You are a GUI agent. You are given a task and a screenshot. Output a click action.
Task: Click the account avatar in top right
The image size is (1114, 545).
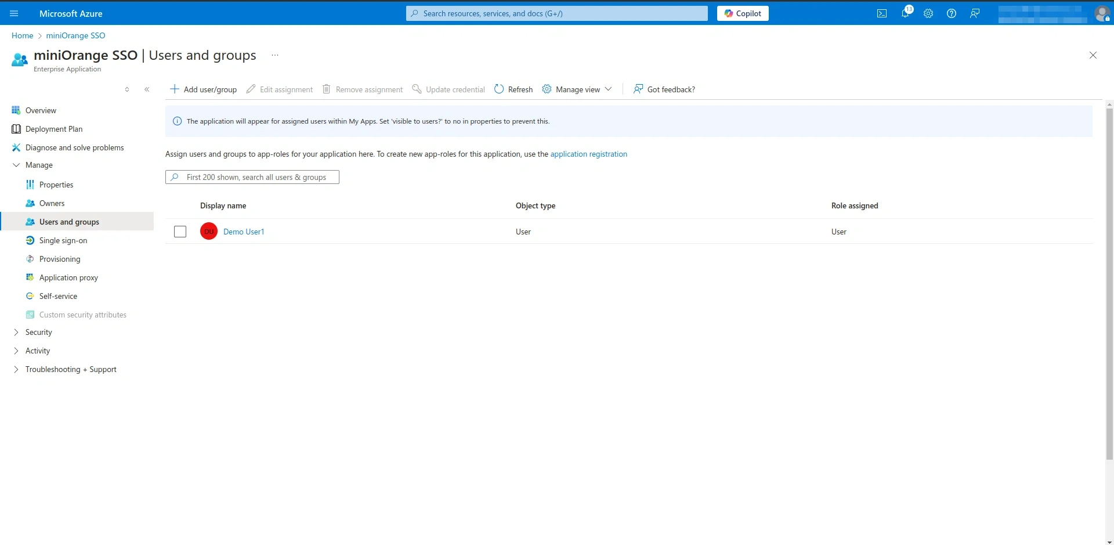pos(1102,13)
